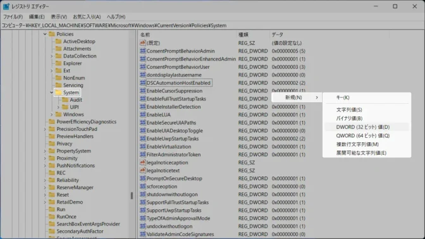Select the Servicing key in tree

click(73, 85)
